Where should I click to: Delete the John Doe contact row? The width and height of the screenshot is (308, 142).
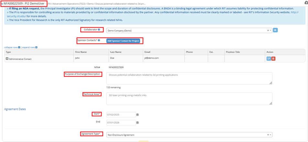tap(273, 58)
